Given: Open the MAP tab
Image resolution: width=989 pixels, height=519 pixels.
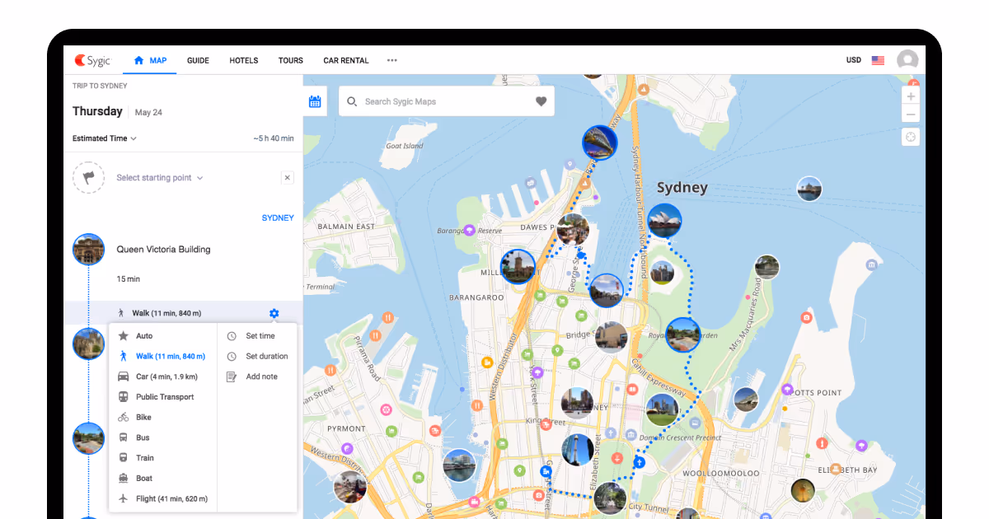Looking at the screenshot, I should 150,60.
